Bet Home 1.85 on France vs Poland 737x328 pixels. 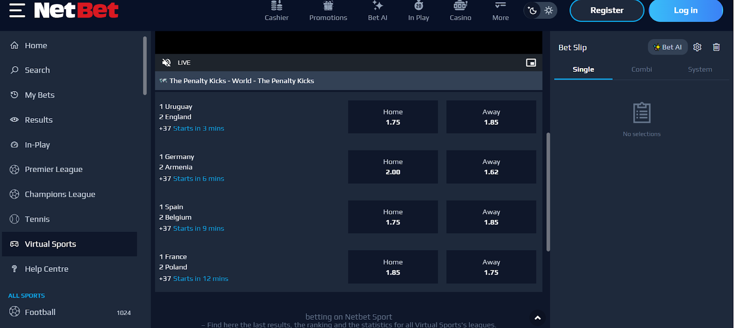pyautogui.click(x=393, y=267)
